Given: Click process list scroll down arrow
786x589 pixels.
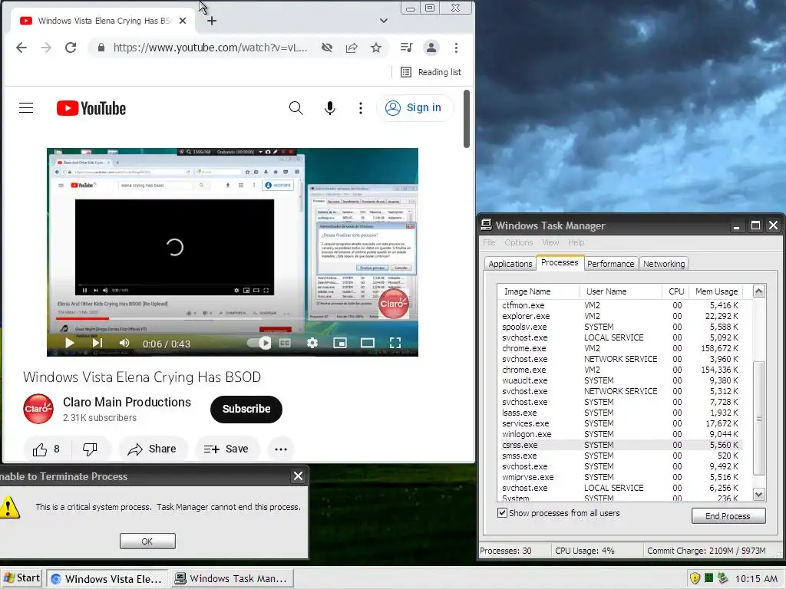Looking at the screenshot, I should [759, 495].
